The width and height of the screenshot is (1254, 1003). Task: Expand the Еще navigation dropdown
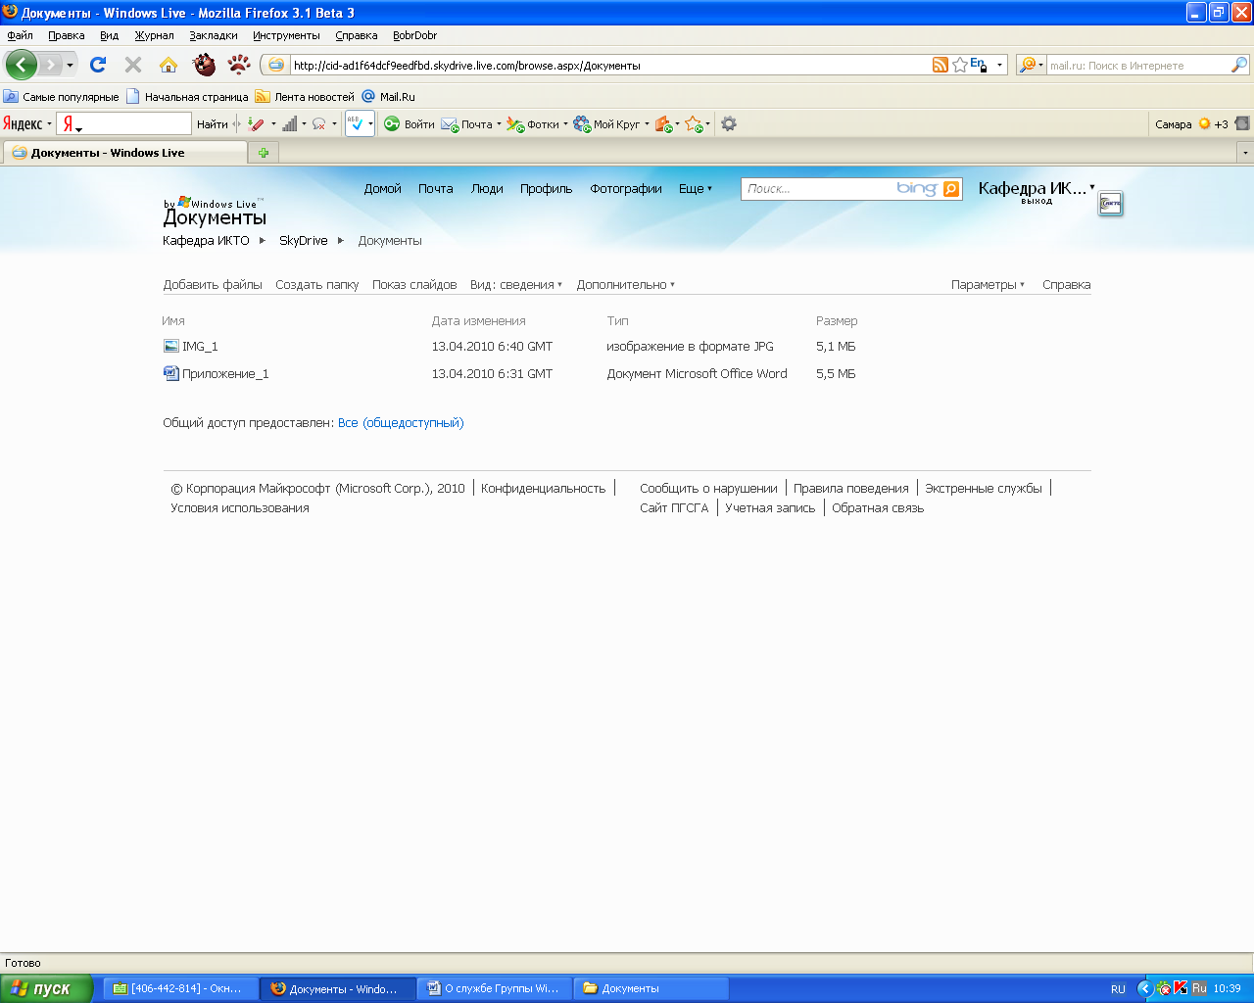pyautogui.click(x=696, y=189)
